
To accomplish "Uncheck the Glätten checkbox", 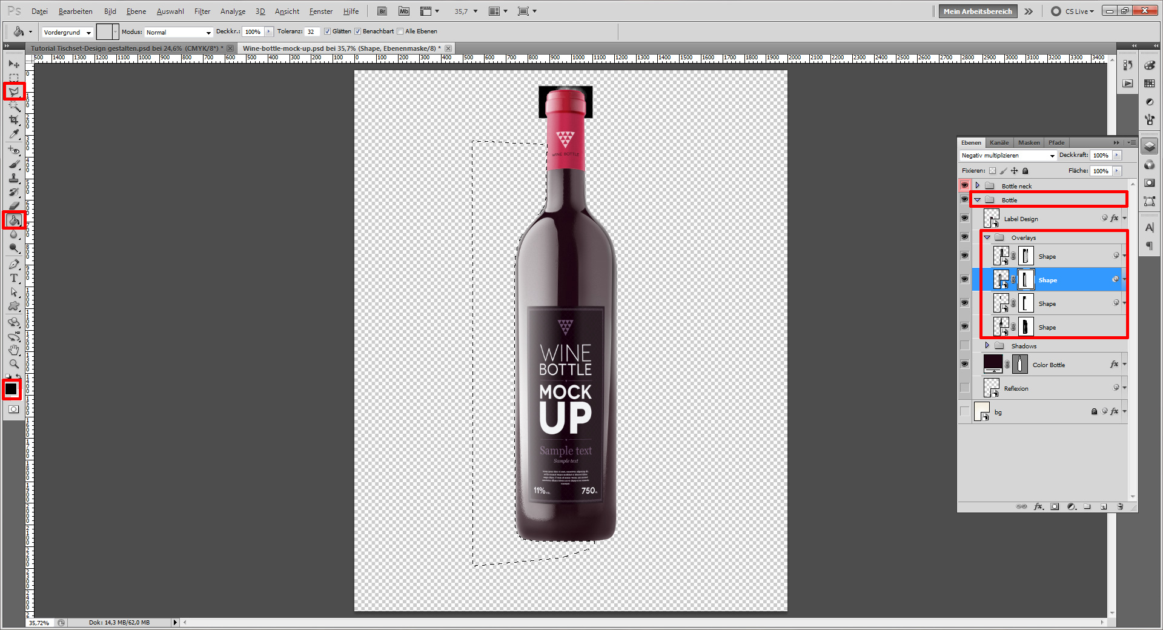I will point(326,31).
